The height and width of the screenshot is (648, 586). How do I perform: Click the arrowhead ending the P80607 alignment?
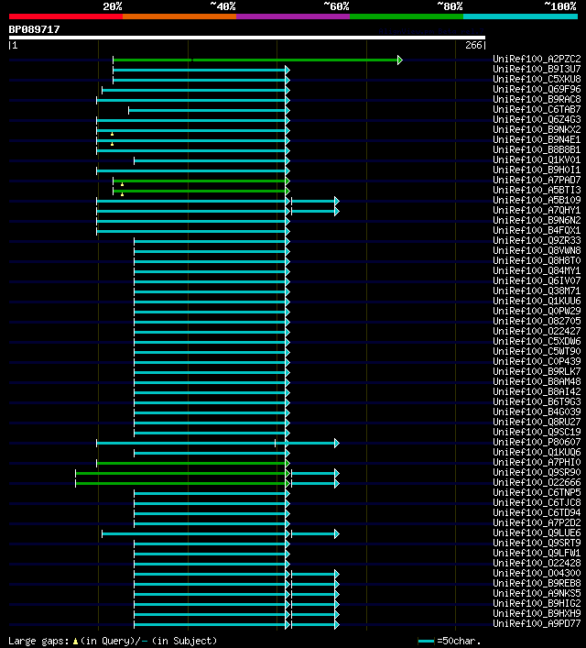(337, 443)
